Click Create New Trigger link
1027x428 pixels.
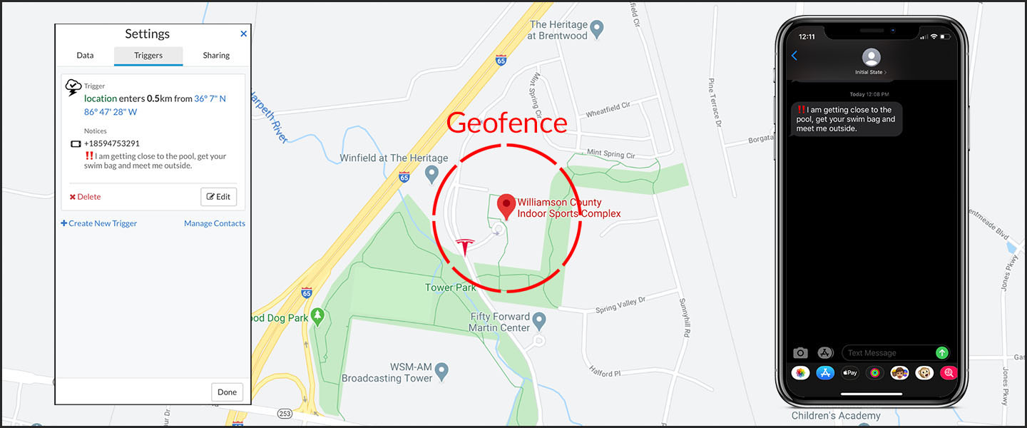[98, 223]
